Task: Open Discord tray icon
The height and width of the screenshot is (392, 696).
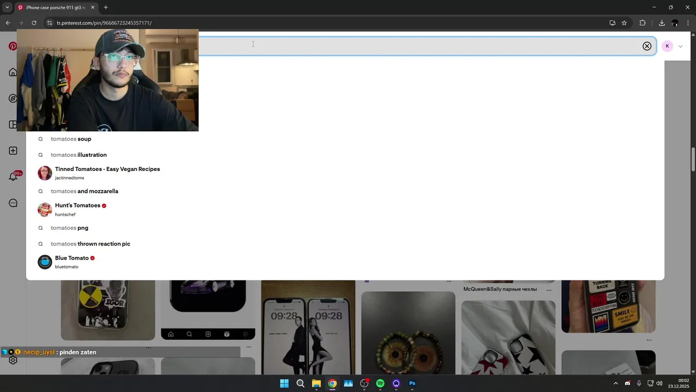Action: [x=627, y=383]
